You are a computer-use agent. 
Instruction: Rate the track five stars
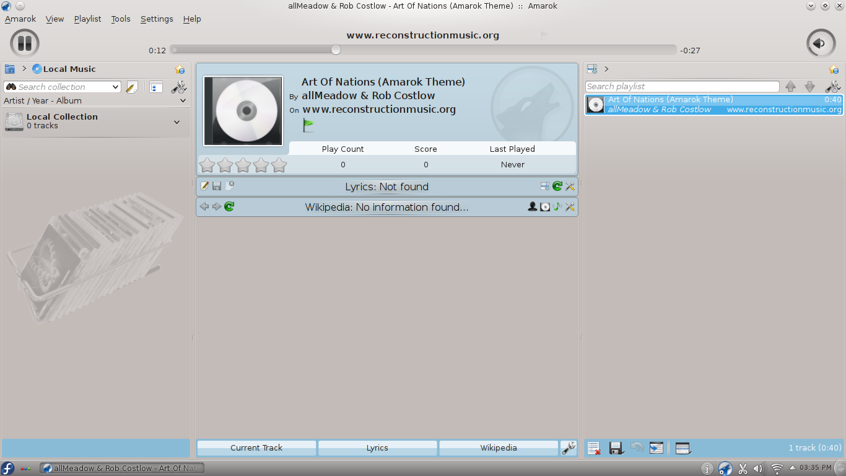279,165
